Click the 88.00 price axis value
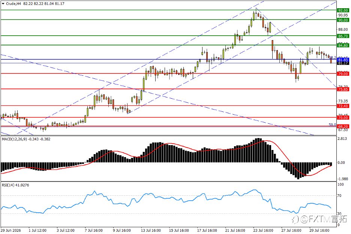 (x=343, y=30)
